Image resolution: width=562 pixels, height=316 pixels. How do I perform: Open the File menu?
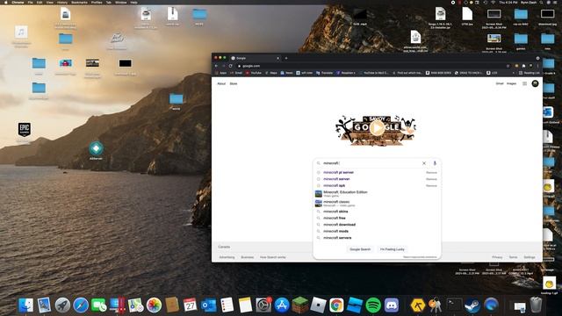pyautogui.click(x=31, y=2)
